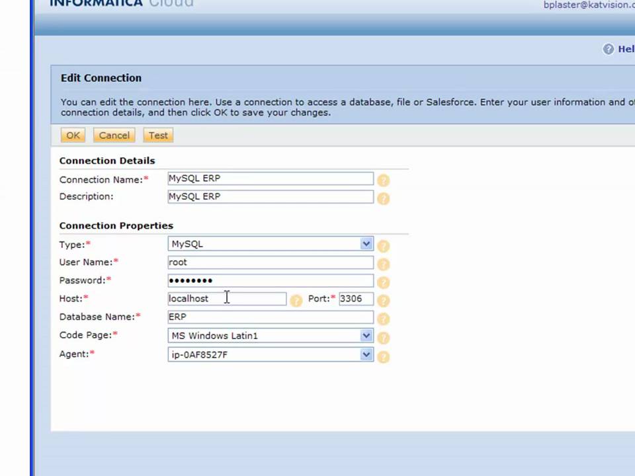The height and width of the screenshot is (476, 635).
Task: Test the connection with Test button
Action: pos(158,135)
